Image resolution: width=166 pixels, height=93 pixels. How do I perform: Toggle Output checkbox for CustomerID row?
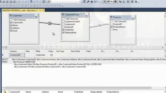point(52,55)
